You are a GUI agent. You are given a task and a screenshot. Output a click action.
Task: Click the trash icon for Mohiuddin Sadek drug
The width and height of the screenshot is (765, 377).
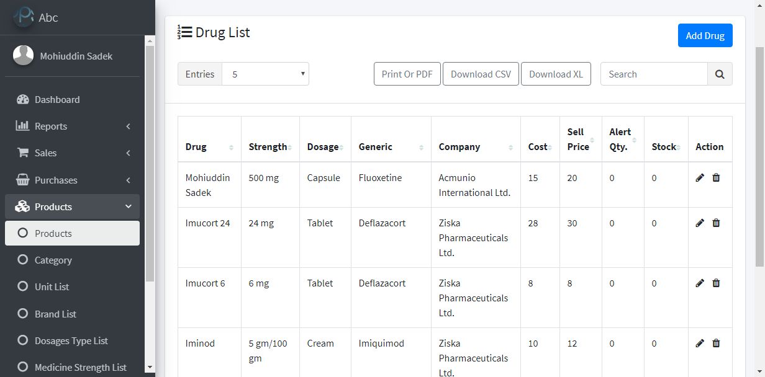coord(716,178)
